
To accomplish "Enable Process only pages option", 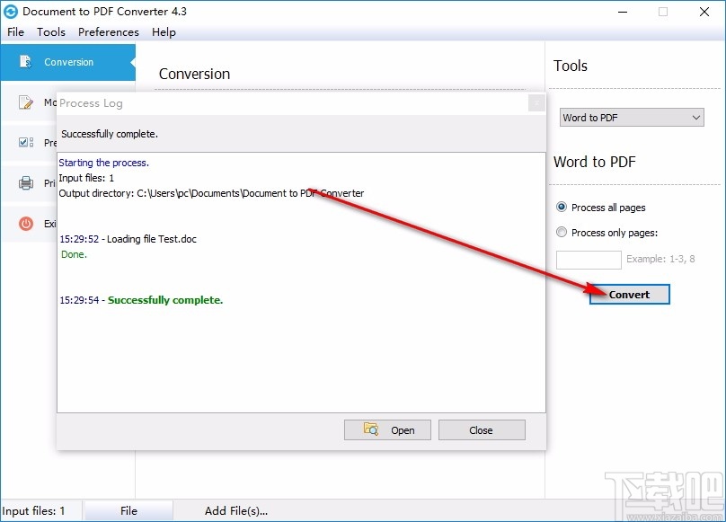I will [x=562, y=232].
